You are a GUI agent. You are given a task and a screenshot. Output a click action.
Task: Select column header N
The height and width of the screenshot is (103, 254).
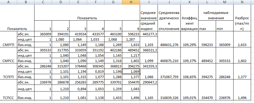242,2
